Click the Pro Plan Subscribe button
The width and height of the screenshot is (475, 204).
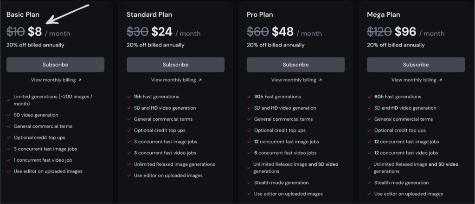click(295, 65)
